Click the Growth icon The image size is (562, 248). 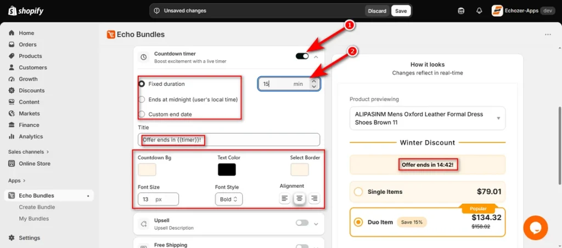(x=12, y=79)
